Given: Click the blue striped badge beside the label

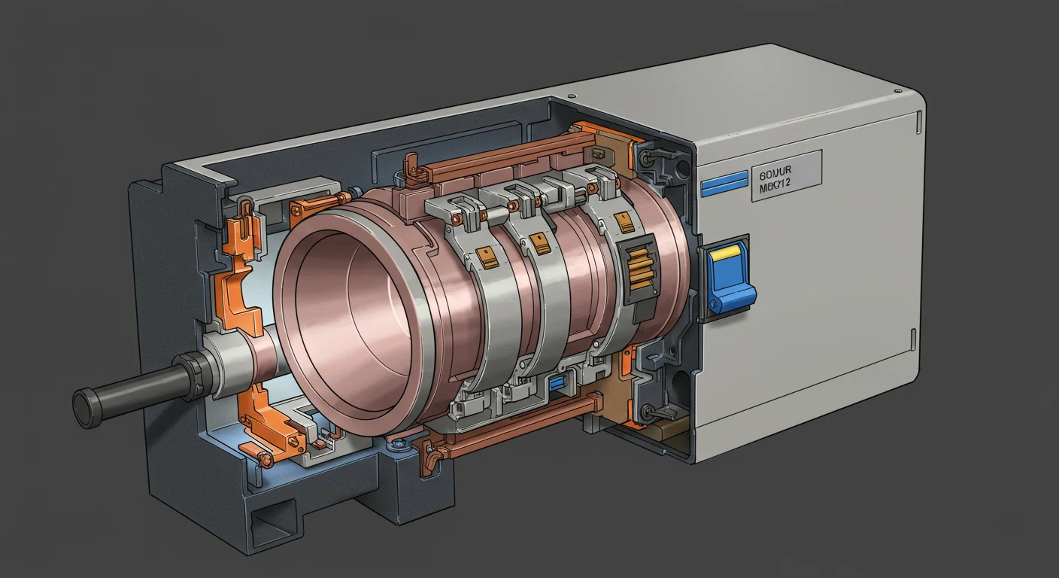Looking at the screenshot, I should (x=724, y=184).
